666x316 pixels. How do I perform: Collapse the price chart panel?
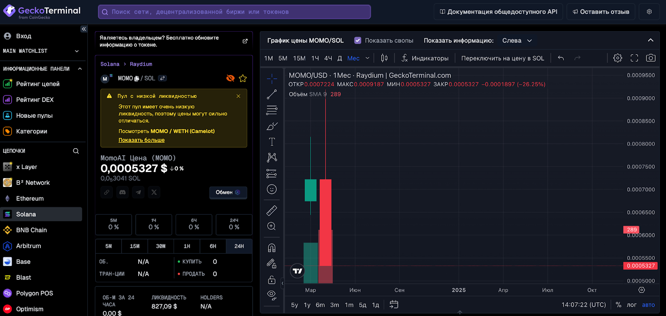click(x=651, y=40)
